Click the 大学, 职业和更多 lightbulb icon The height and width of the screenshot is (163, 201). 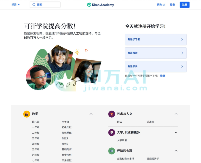[112, 132]
